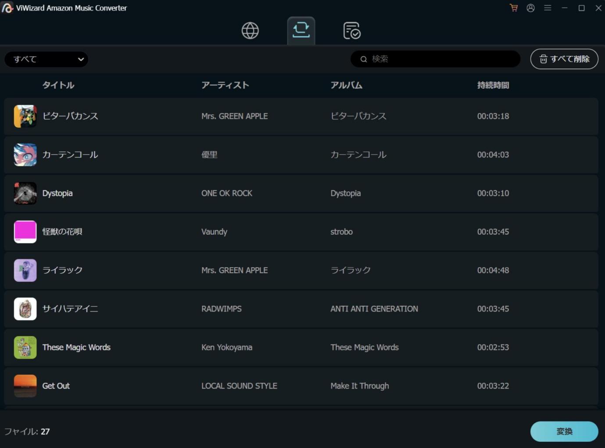Select song title カーテンコール

[70, 154]
